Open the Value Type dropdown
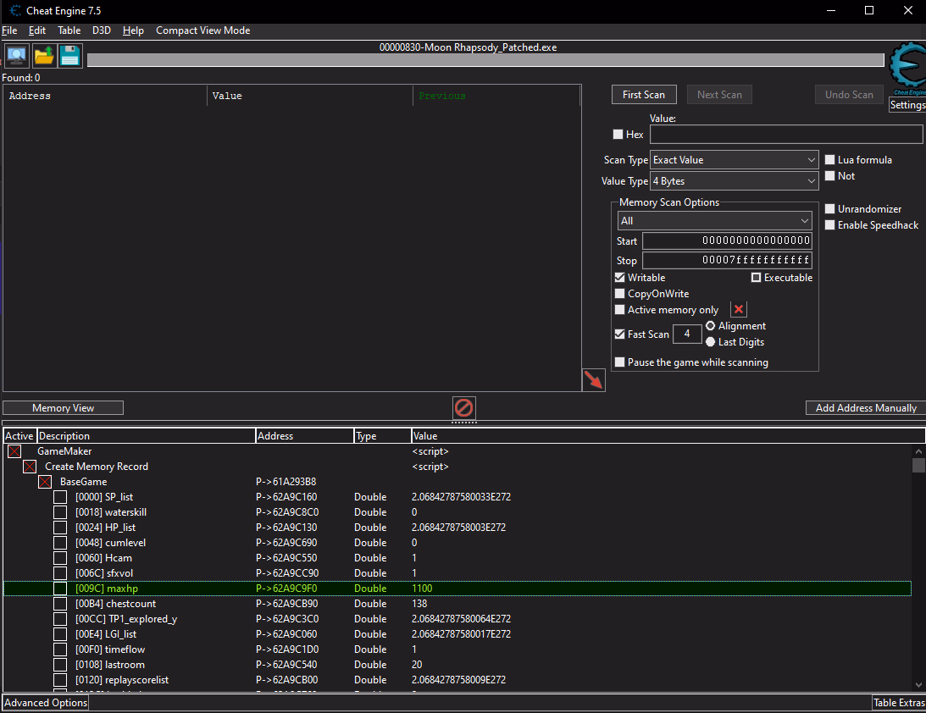 (734, 181)
